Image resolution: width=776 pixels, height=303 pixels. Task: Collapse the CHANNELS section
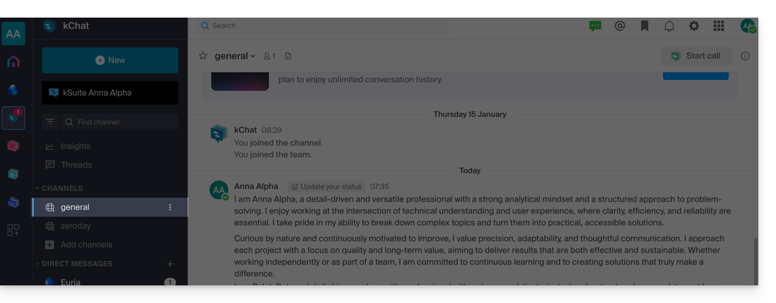pos(59,188)
